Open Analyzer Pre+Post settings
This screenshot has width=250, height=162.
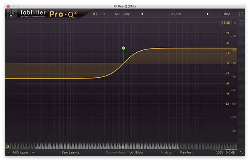click(x=186, y=152)
